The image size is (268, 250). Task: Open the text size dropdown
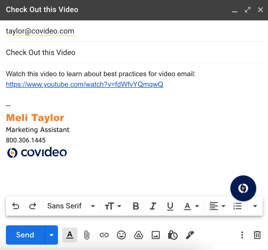coord(113,206)
